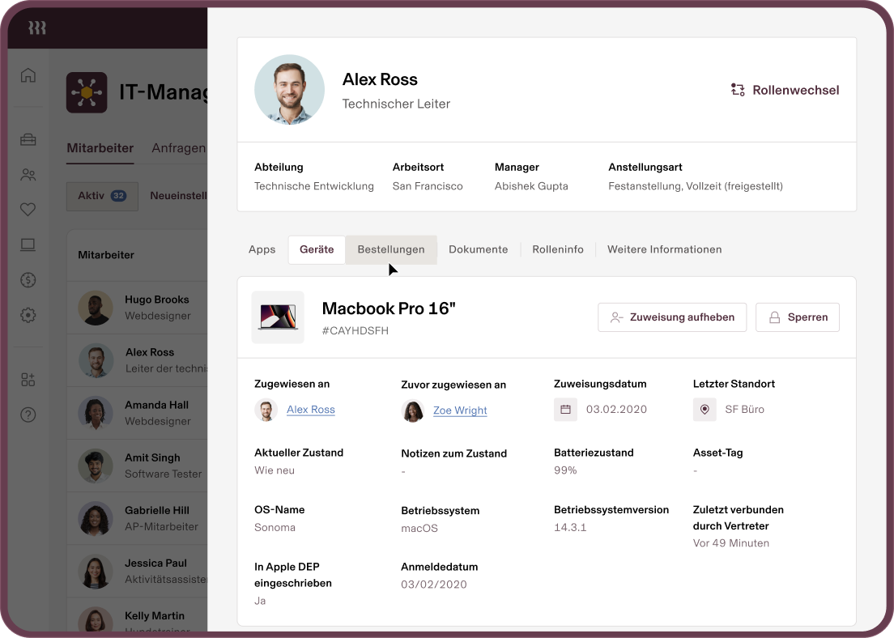894x638 pixels.
Task: Open the briefcase icon in sidebar
Action: 28,139
